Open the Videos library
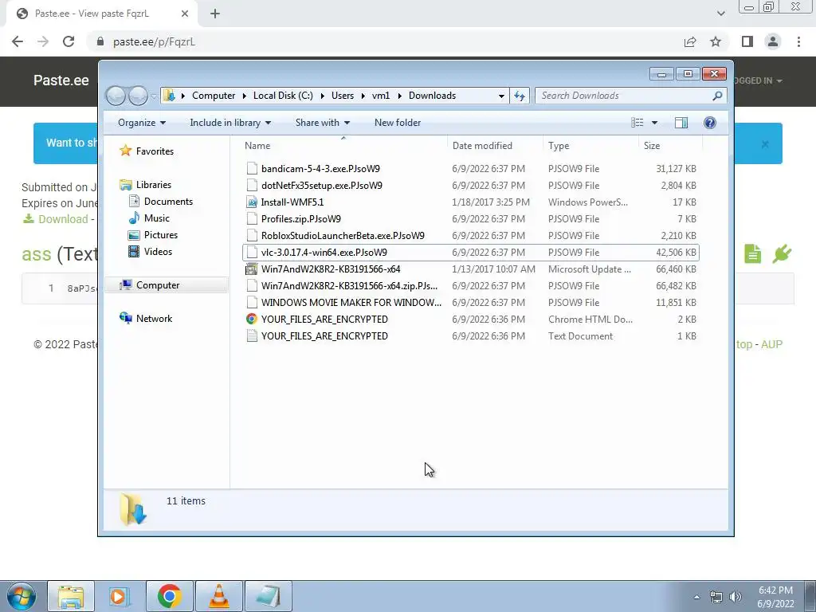 tap(158, 251)
